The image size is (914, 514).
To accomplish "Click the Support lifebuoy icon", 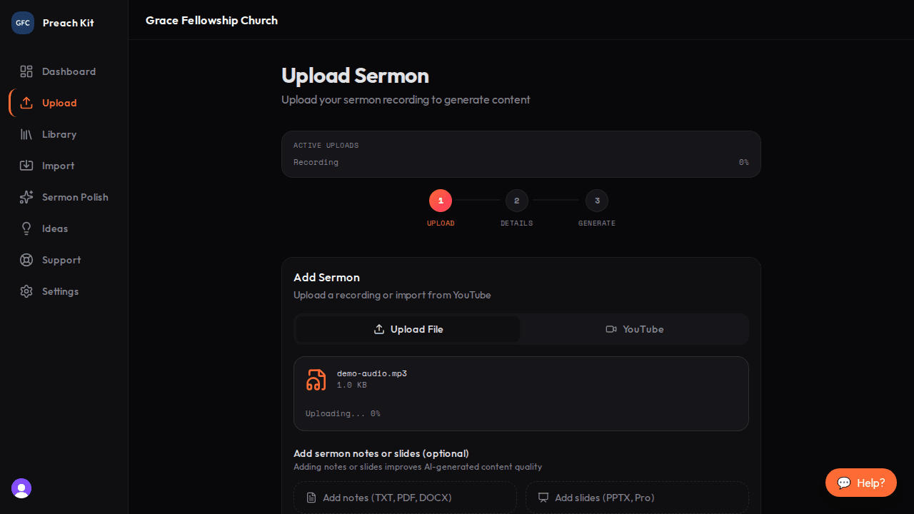I will click(x=26, y=260).
